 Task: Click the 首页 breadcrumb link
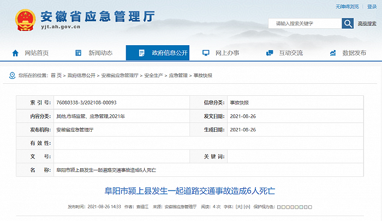[56, 76]
